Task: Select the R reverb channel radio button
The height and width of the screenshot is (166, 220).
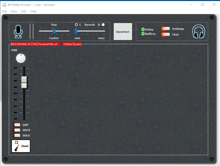Action: click(103, 24)
